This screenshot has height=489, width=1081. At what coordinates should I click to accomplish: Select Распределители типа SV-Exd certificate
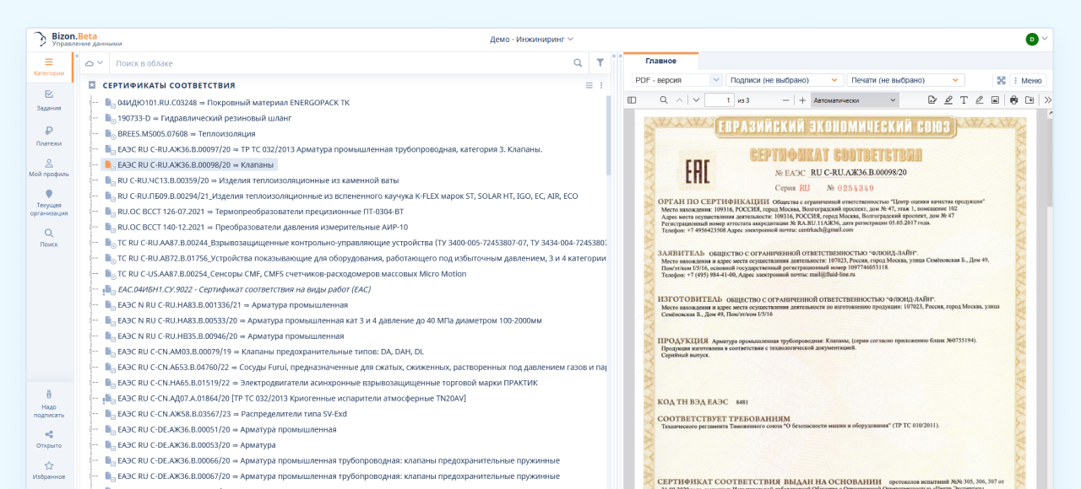click(x=226, y=414)
